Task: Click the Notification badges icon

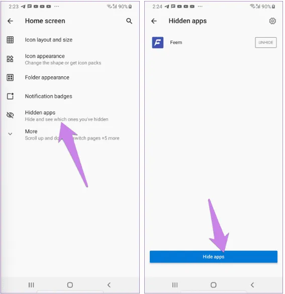Action: (10, 96)
